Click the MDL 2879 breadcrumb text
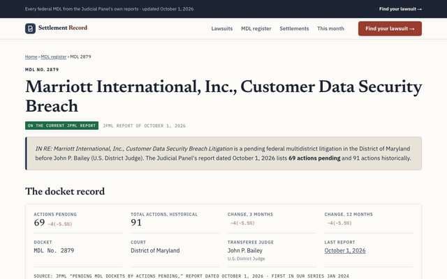The height and width of the screenshot is (279, 447). coord(81,56)
